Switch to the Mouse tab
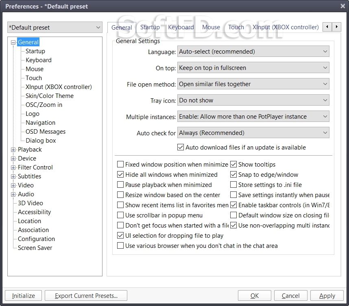 click(211, 27)
